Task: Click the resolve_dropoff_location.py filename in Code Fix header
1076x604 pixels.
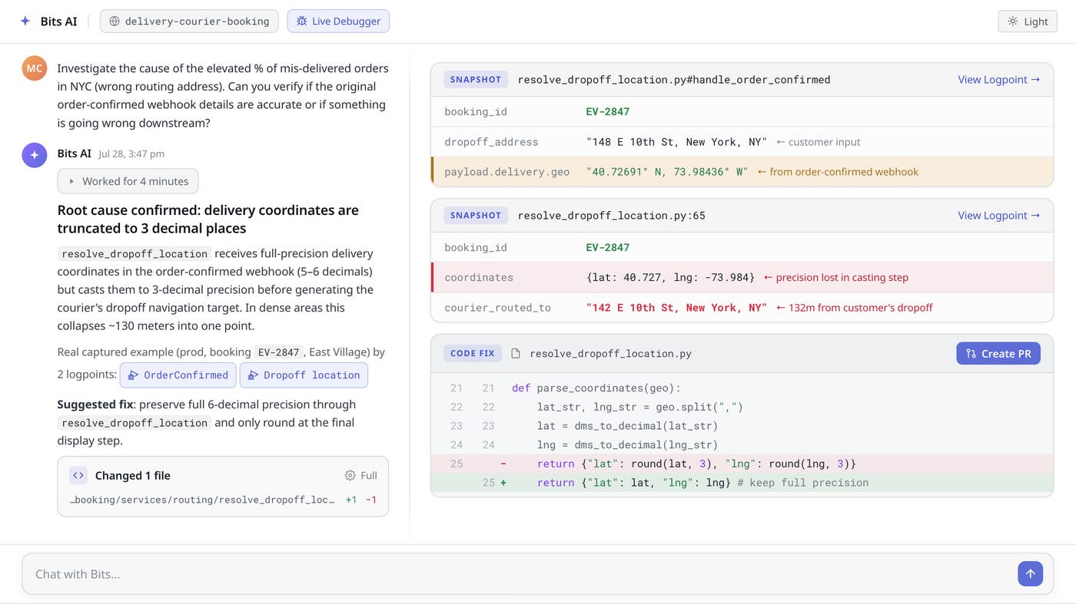Action: coord(610,354)
